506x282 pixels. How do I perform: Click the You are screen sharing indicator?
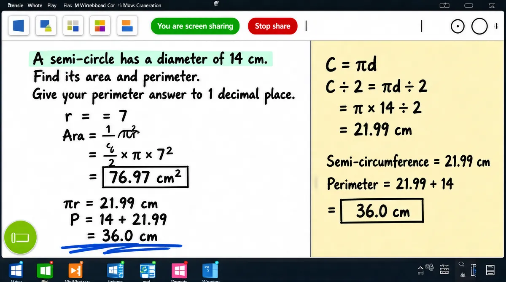(195, 26)
